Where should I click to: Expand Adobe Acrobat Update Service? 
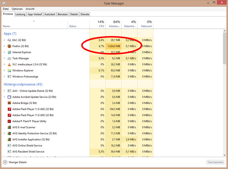coord(4,97)
